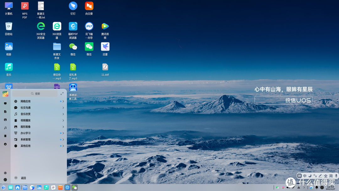339x191 pixels.
Task: Open 钉钉 DingTalk desktop icon
Action: coord(73,6)
